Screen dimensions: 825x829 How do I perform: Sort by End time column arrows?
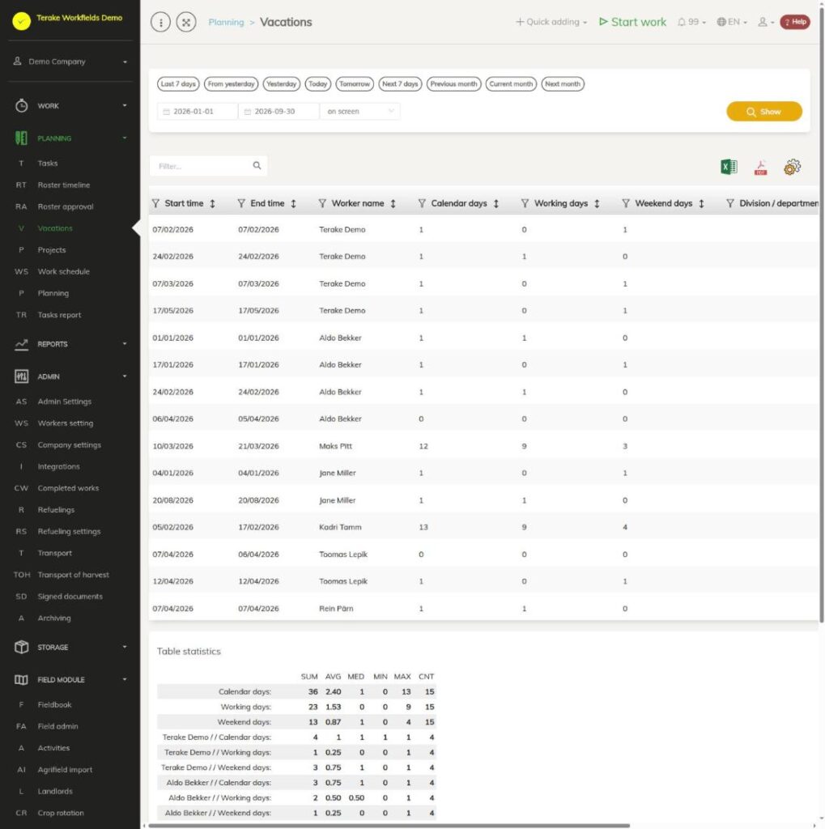[x=294, y=203]
